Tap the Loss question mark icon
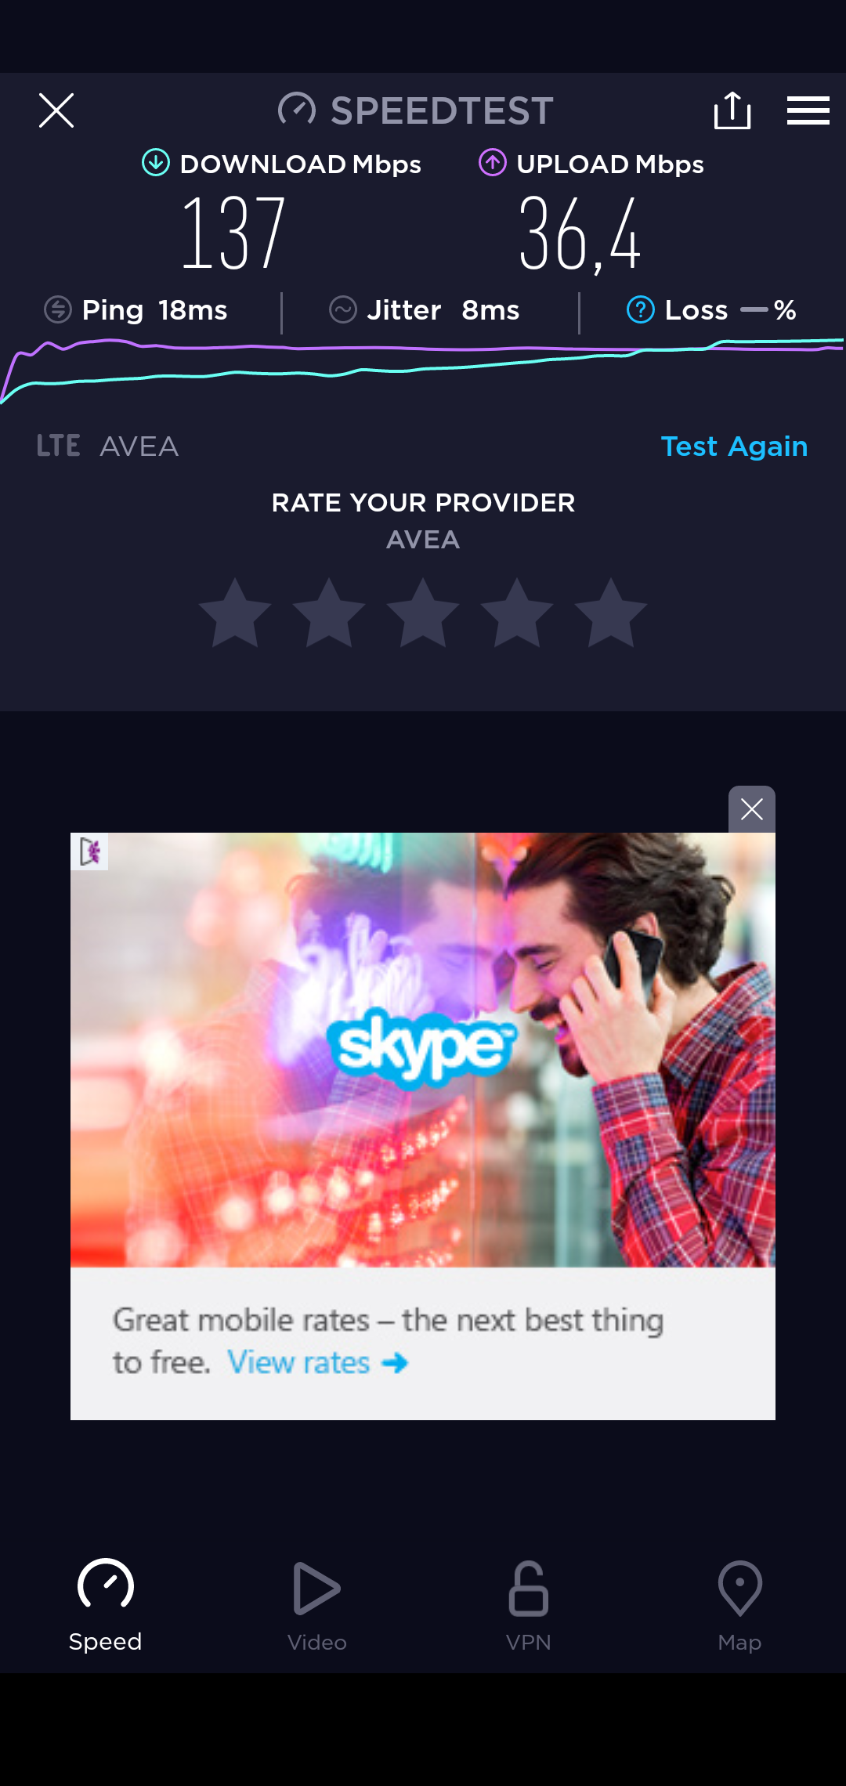846x1786 pixels. coord(640,310)
